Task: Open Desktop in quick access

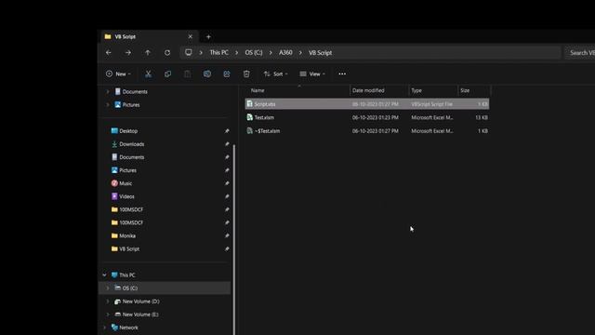Action: pos(128,131)
